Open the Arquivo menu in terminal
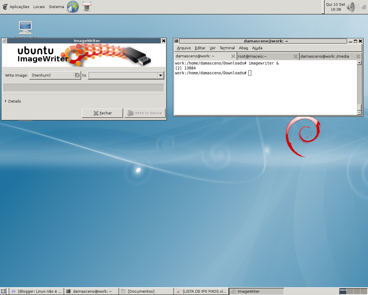Image resolution: width=368 pixels, height=295 pixels. (x=184, y=48)
